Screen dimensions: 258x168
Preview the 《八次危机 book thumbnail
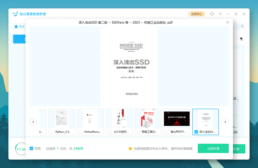119,119
